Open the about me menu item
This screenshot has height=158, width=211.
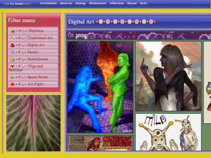66,3
